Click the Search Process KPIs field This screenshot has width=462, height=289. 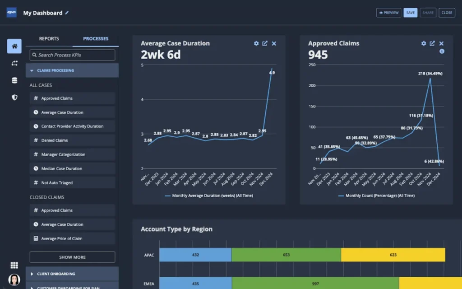72,55
